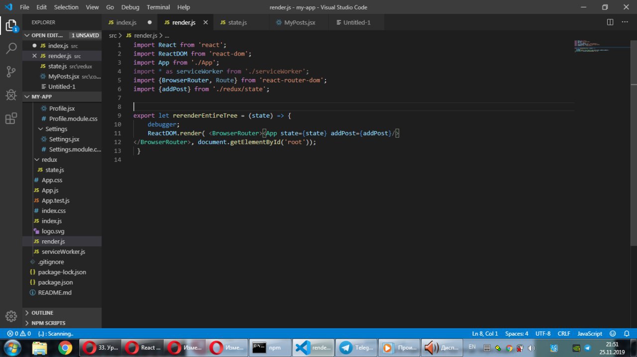Expand the OUTLINE section
This screenshot has height=357, width=637.
coord(42,313)
